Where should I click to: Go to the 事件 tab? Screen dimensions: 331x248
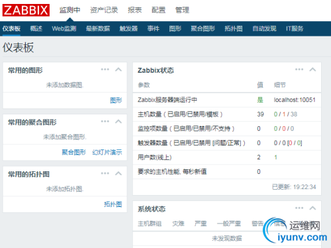coord(154,28)
